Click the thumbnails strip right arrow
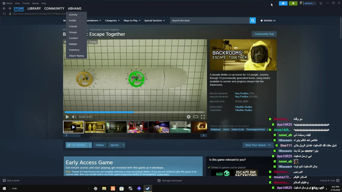The width and height of the screenshot is (342, 192). point(203,135)
